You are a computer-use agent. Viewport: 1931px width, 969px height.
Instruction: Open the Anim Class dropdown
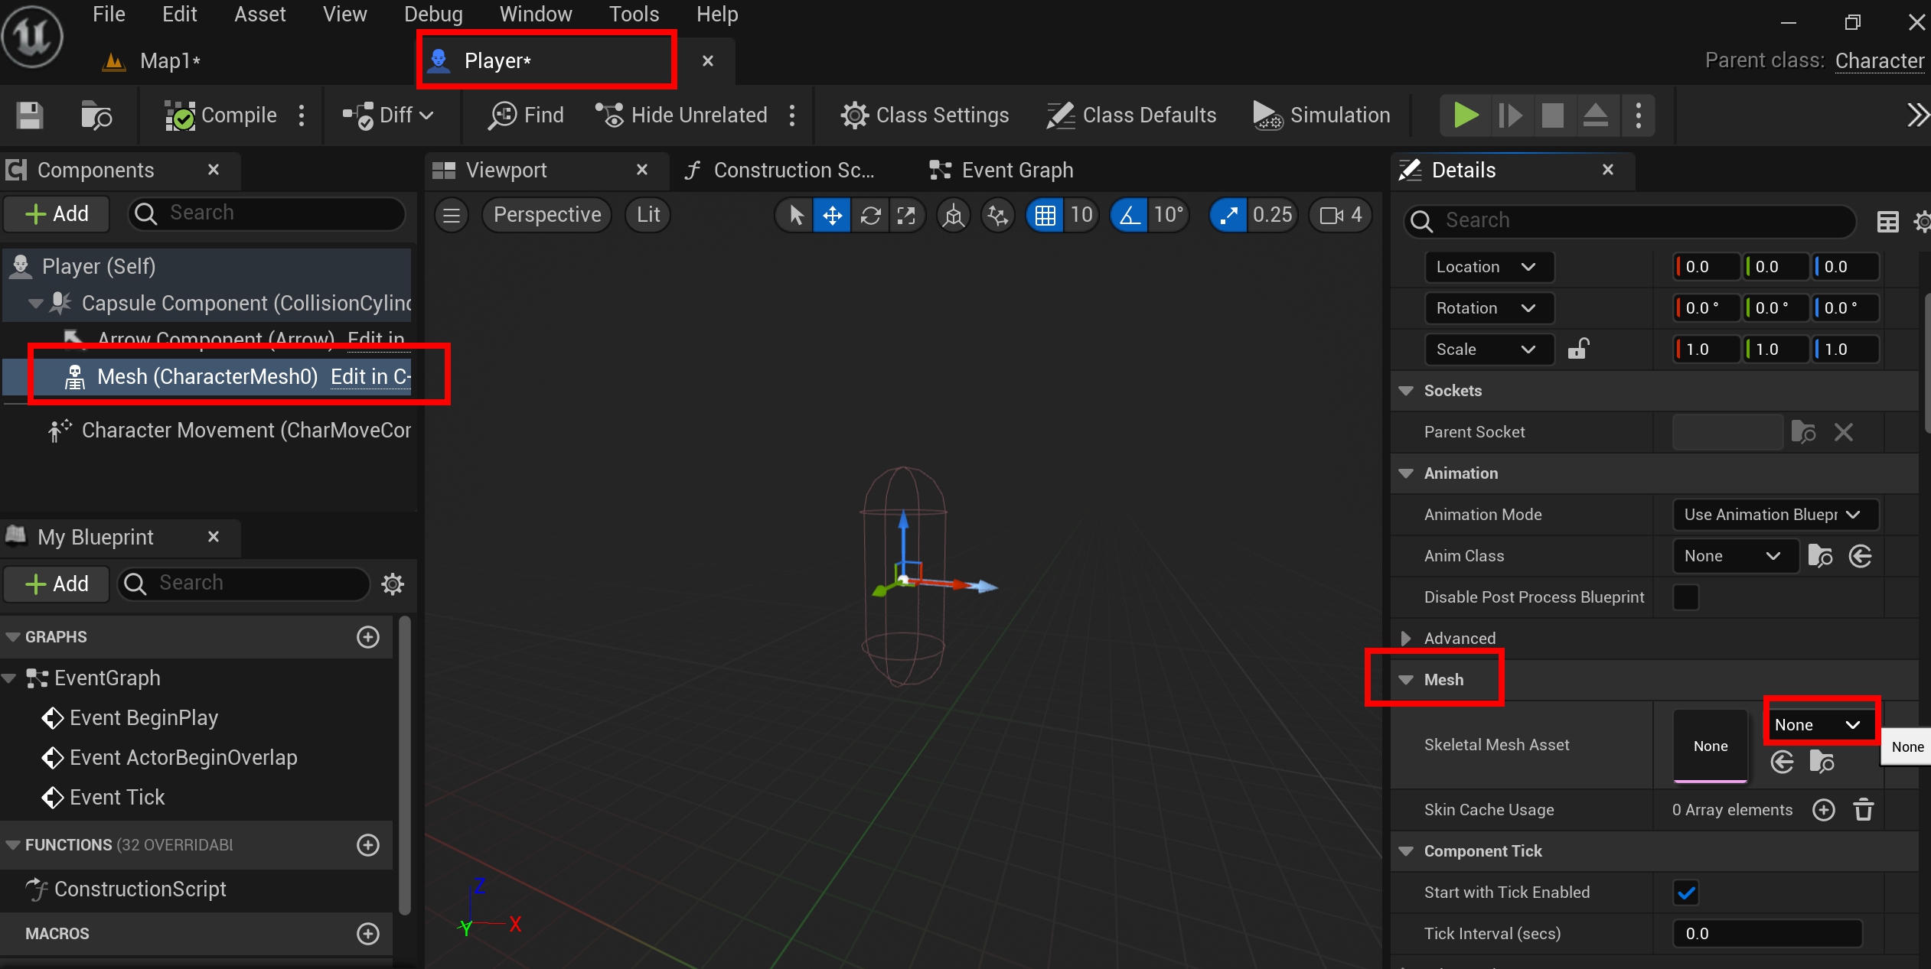pos(1735,556)
